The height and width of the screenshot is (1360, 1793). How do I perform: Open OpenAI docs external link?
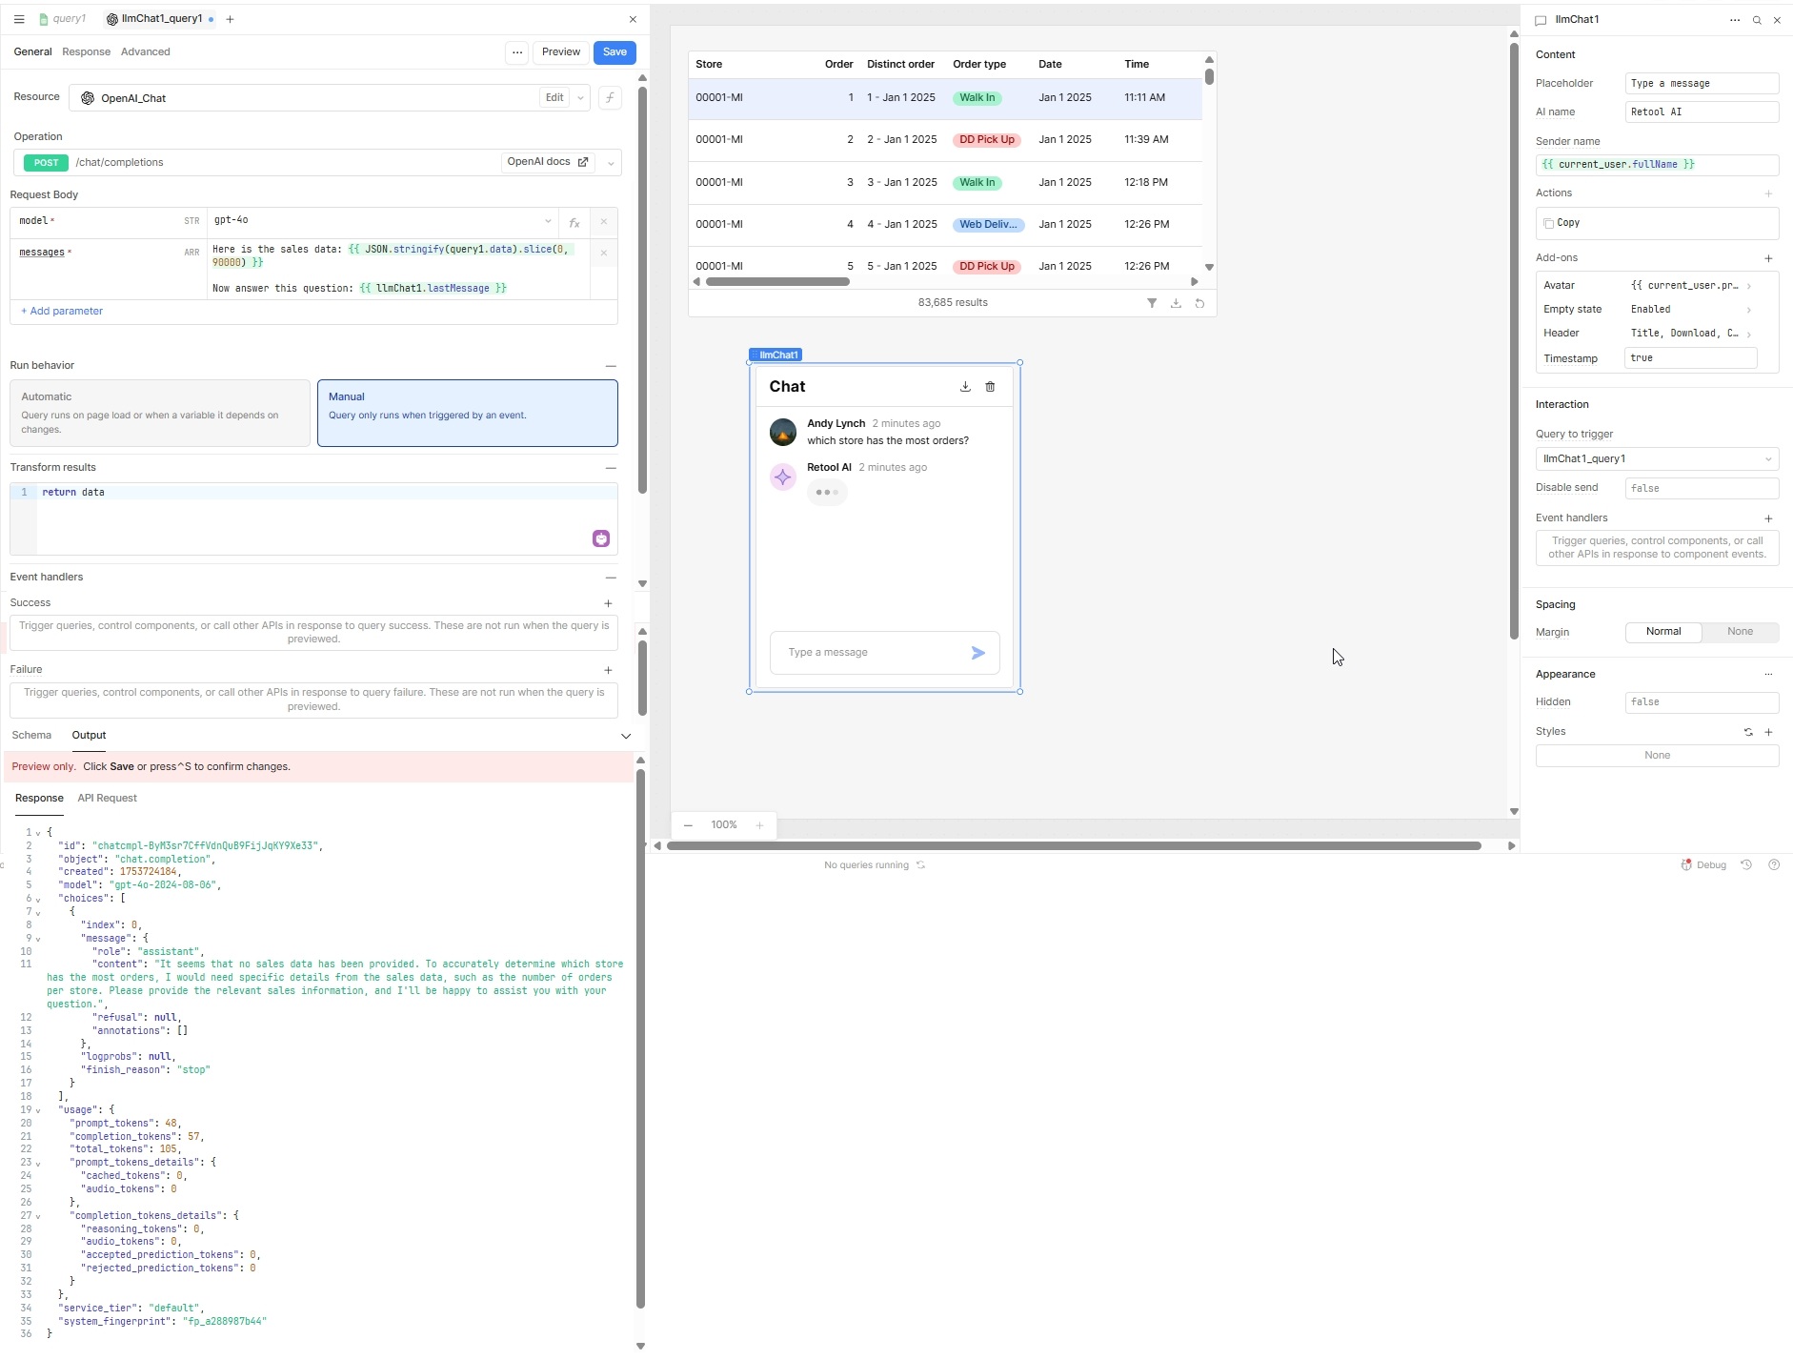point(548,162)
